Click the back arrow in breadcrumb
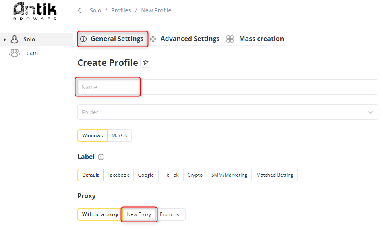Viewport: 383px width, 230px height. tap(79, 10)
